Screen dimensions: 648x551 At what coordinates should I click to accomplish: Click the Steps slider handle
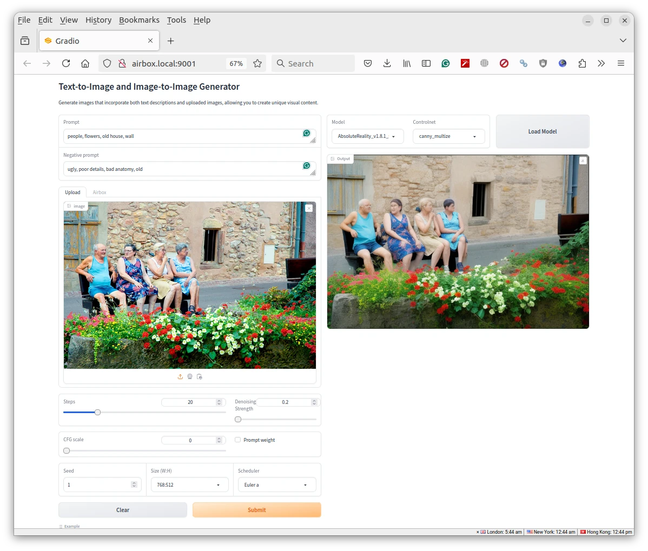click(97, 412)
